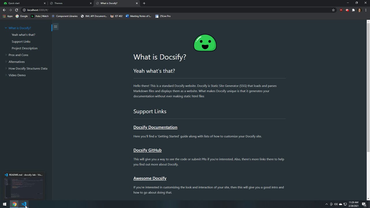
Task: Select the What is Docsify? browser tab
Action: 117,3
